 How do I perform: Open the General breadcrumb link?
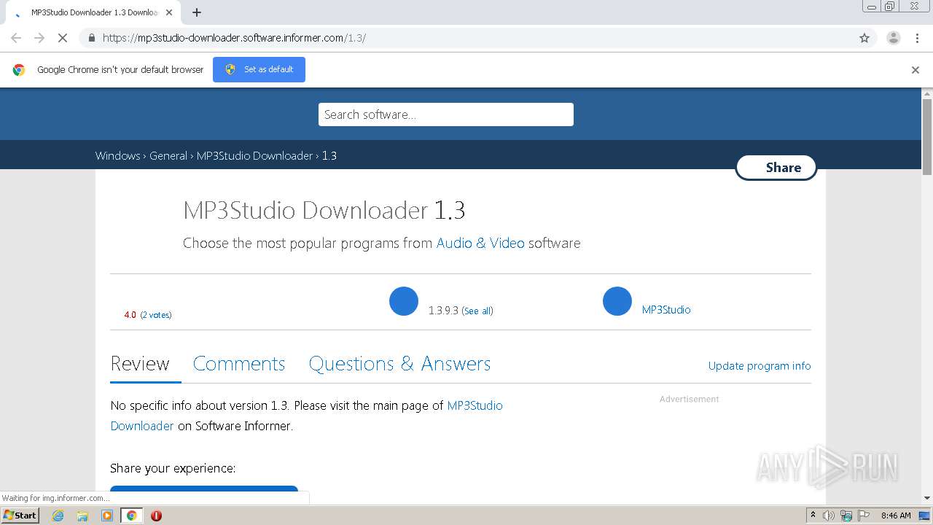168,155
